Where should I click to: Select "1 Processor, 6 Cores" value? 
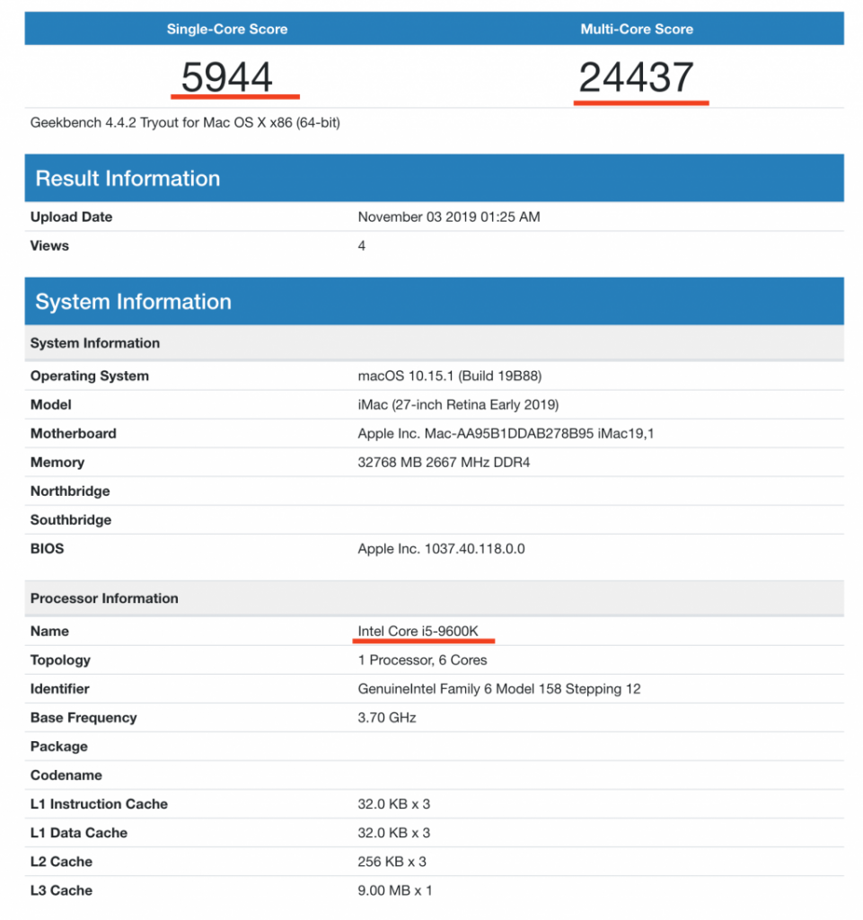[x=423, y=660]
